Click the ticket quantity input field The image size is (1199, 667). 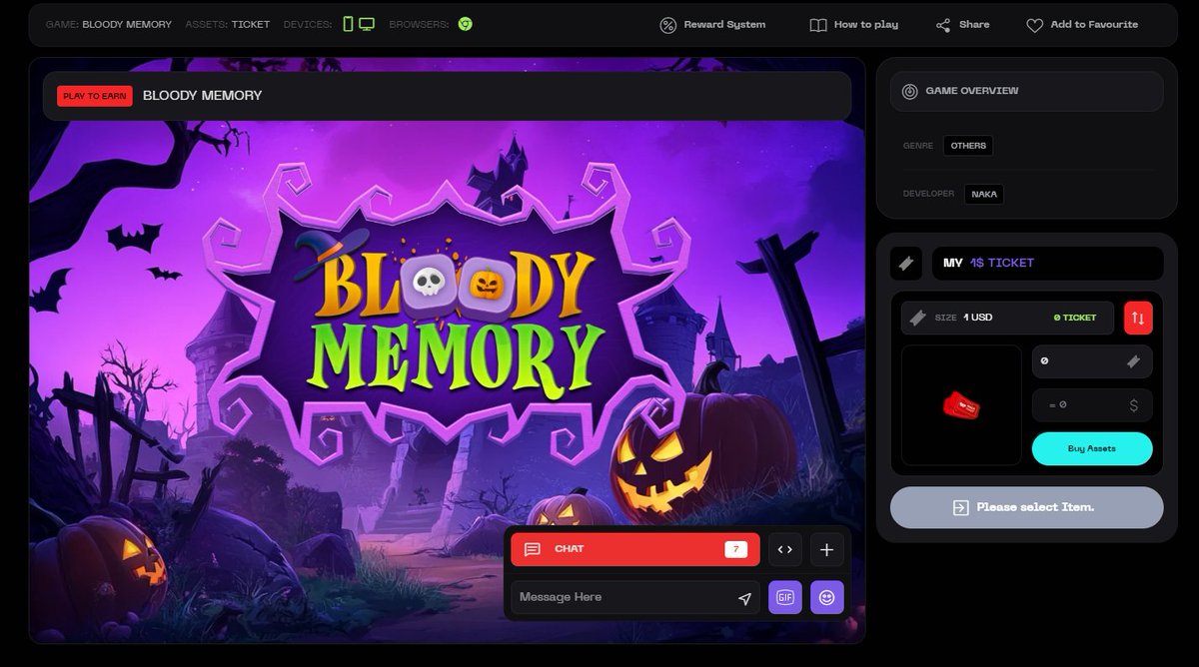point(1092,361)
